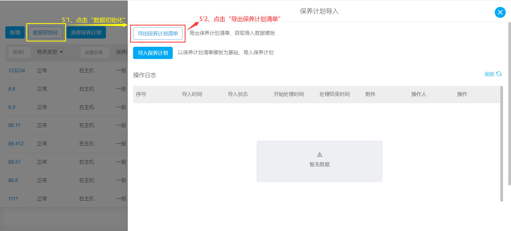This screenshot has width=511, height=231.
Task: Click the 新增 button in the background page
Action: (15, 32)
